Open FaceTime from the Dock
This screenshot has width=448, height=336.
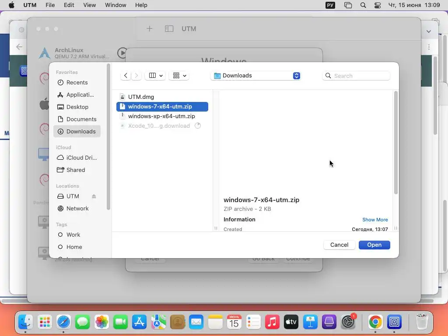(120, 322)
